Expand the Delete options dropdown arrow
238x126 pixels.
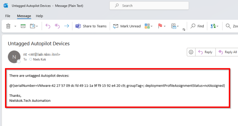(15, 26)
